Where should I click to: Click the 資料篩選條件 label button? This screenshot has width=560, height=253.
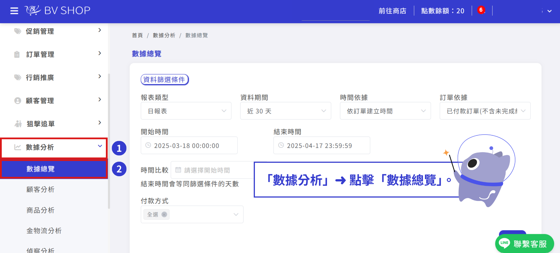165,79
